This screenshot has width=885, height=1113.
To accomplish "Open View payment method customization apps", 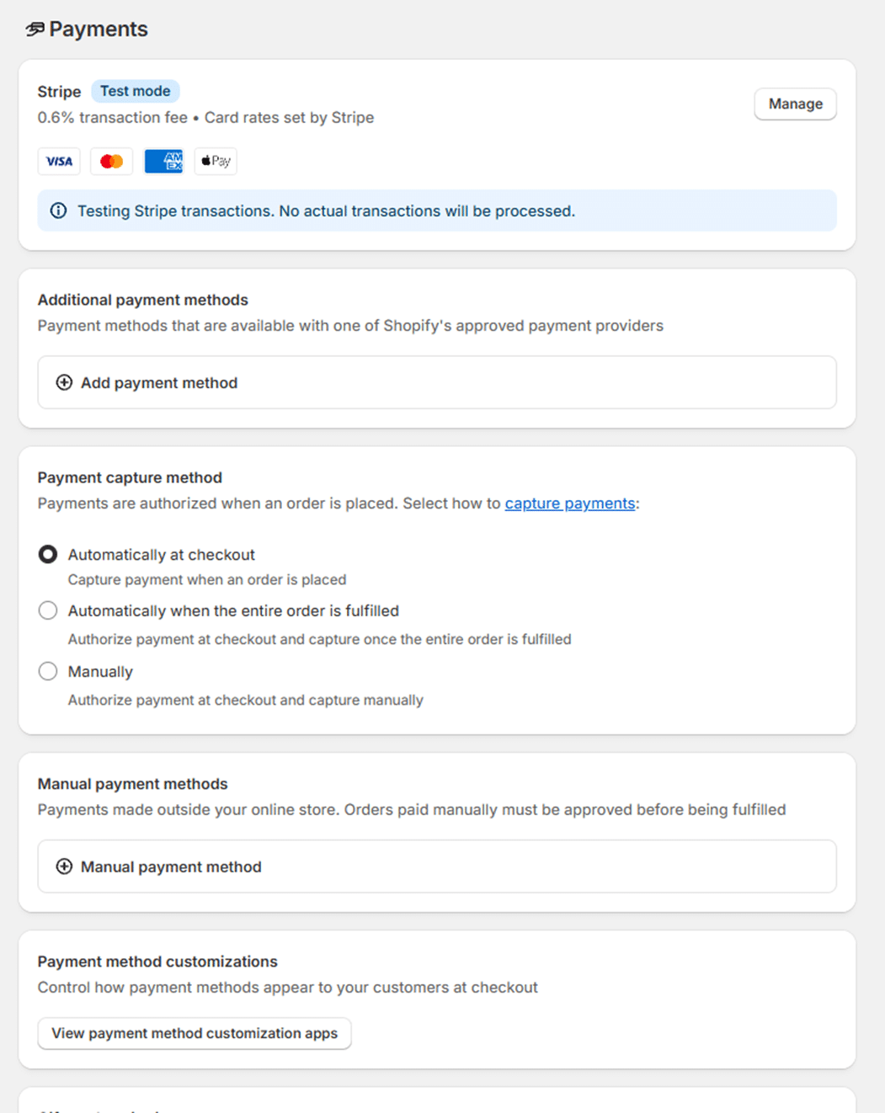I will click(195, 1033).
